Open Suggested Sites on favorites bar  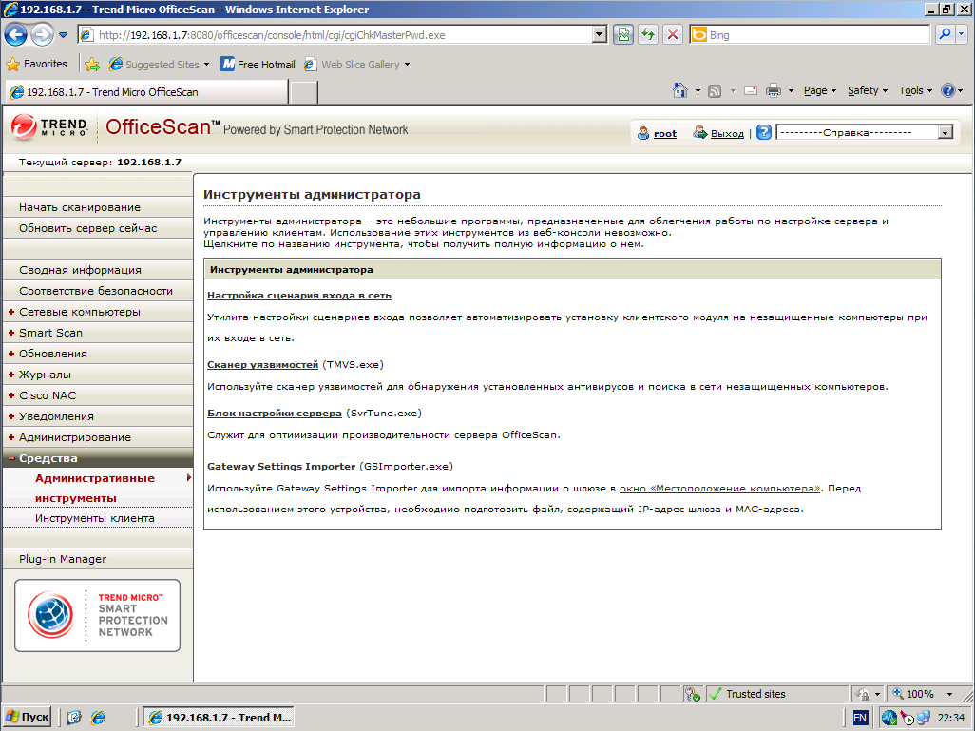[159, 64]
